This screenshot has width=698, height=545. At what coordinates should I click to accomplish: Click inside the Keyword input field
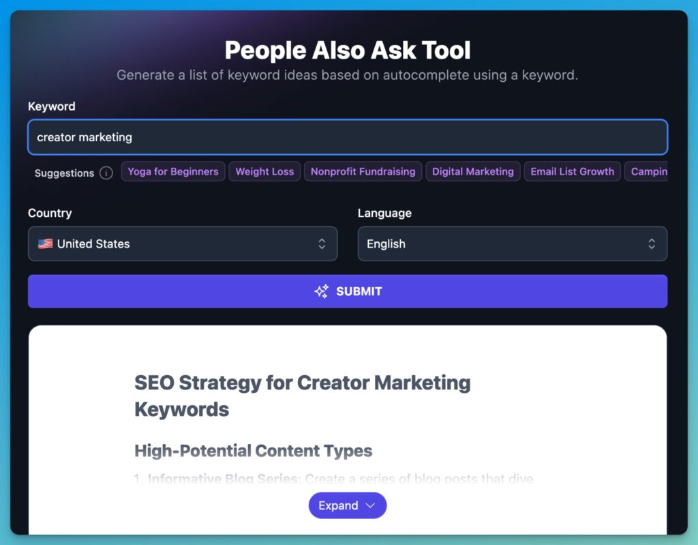[x=348, y=137]
